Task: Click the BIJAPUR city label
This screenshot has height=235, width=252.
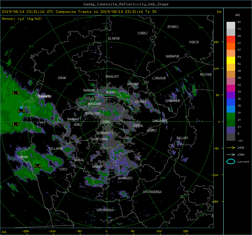Action: click(114, 39)
